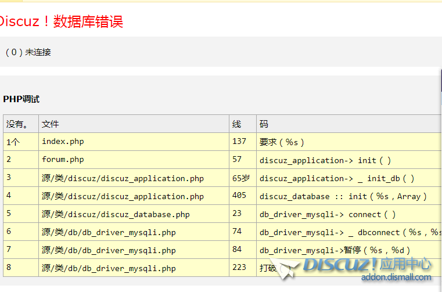Click the 码 column header
442x292 pixels.
pos(264,124)
